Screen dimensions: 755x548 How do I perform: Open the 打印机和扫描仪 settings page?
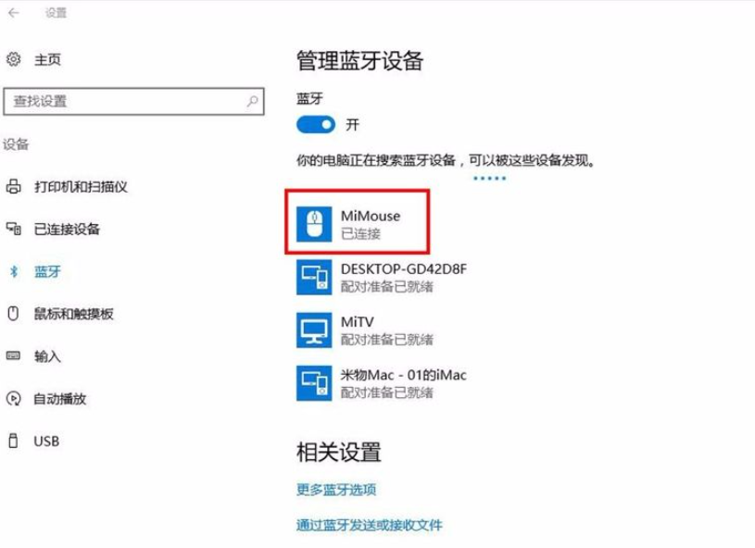[x=81, y=187]
